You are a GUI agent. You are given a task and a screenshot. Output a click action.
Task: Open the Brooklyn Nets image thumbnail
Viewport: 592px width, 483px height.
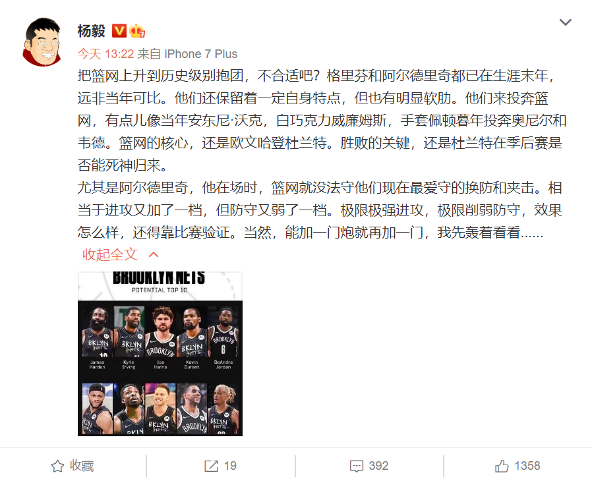point(160,354)
